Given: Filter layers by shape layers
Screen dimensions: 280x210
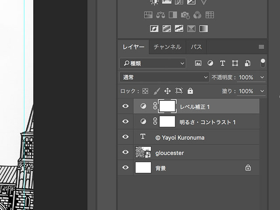Looking at the screenshot, I should click(235, 63).
